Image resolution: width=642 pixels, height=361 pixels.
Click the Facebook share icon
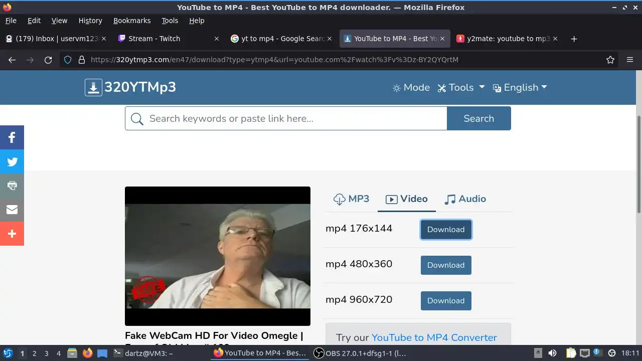coord(12,137)
